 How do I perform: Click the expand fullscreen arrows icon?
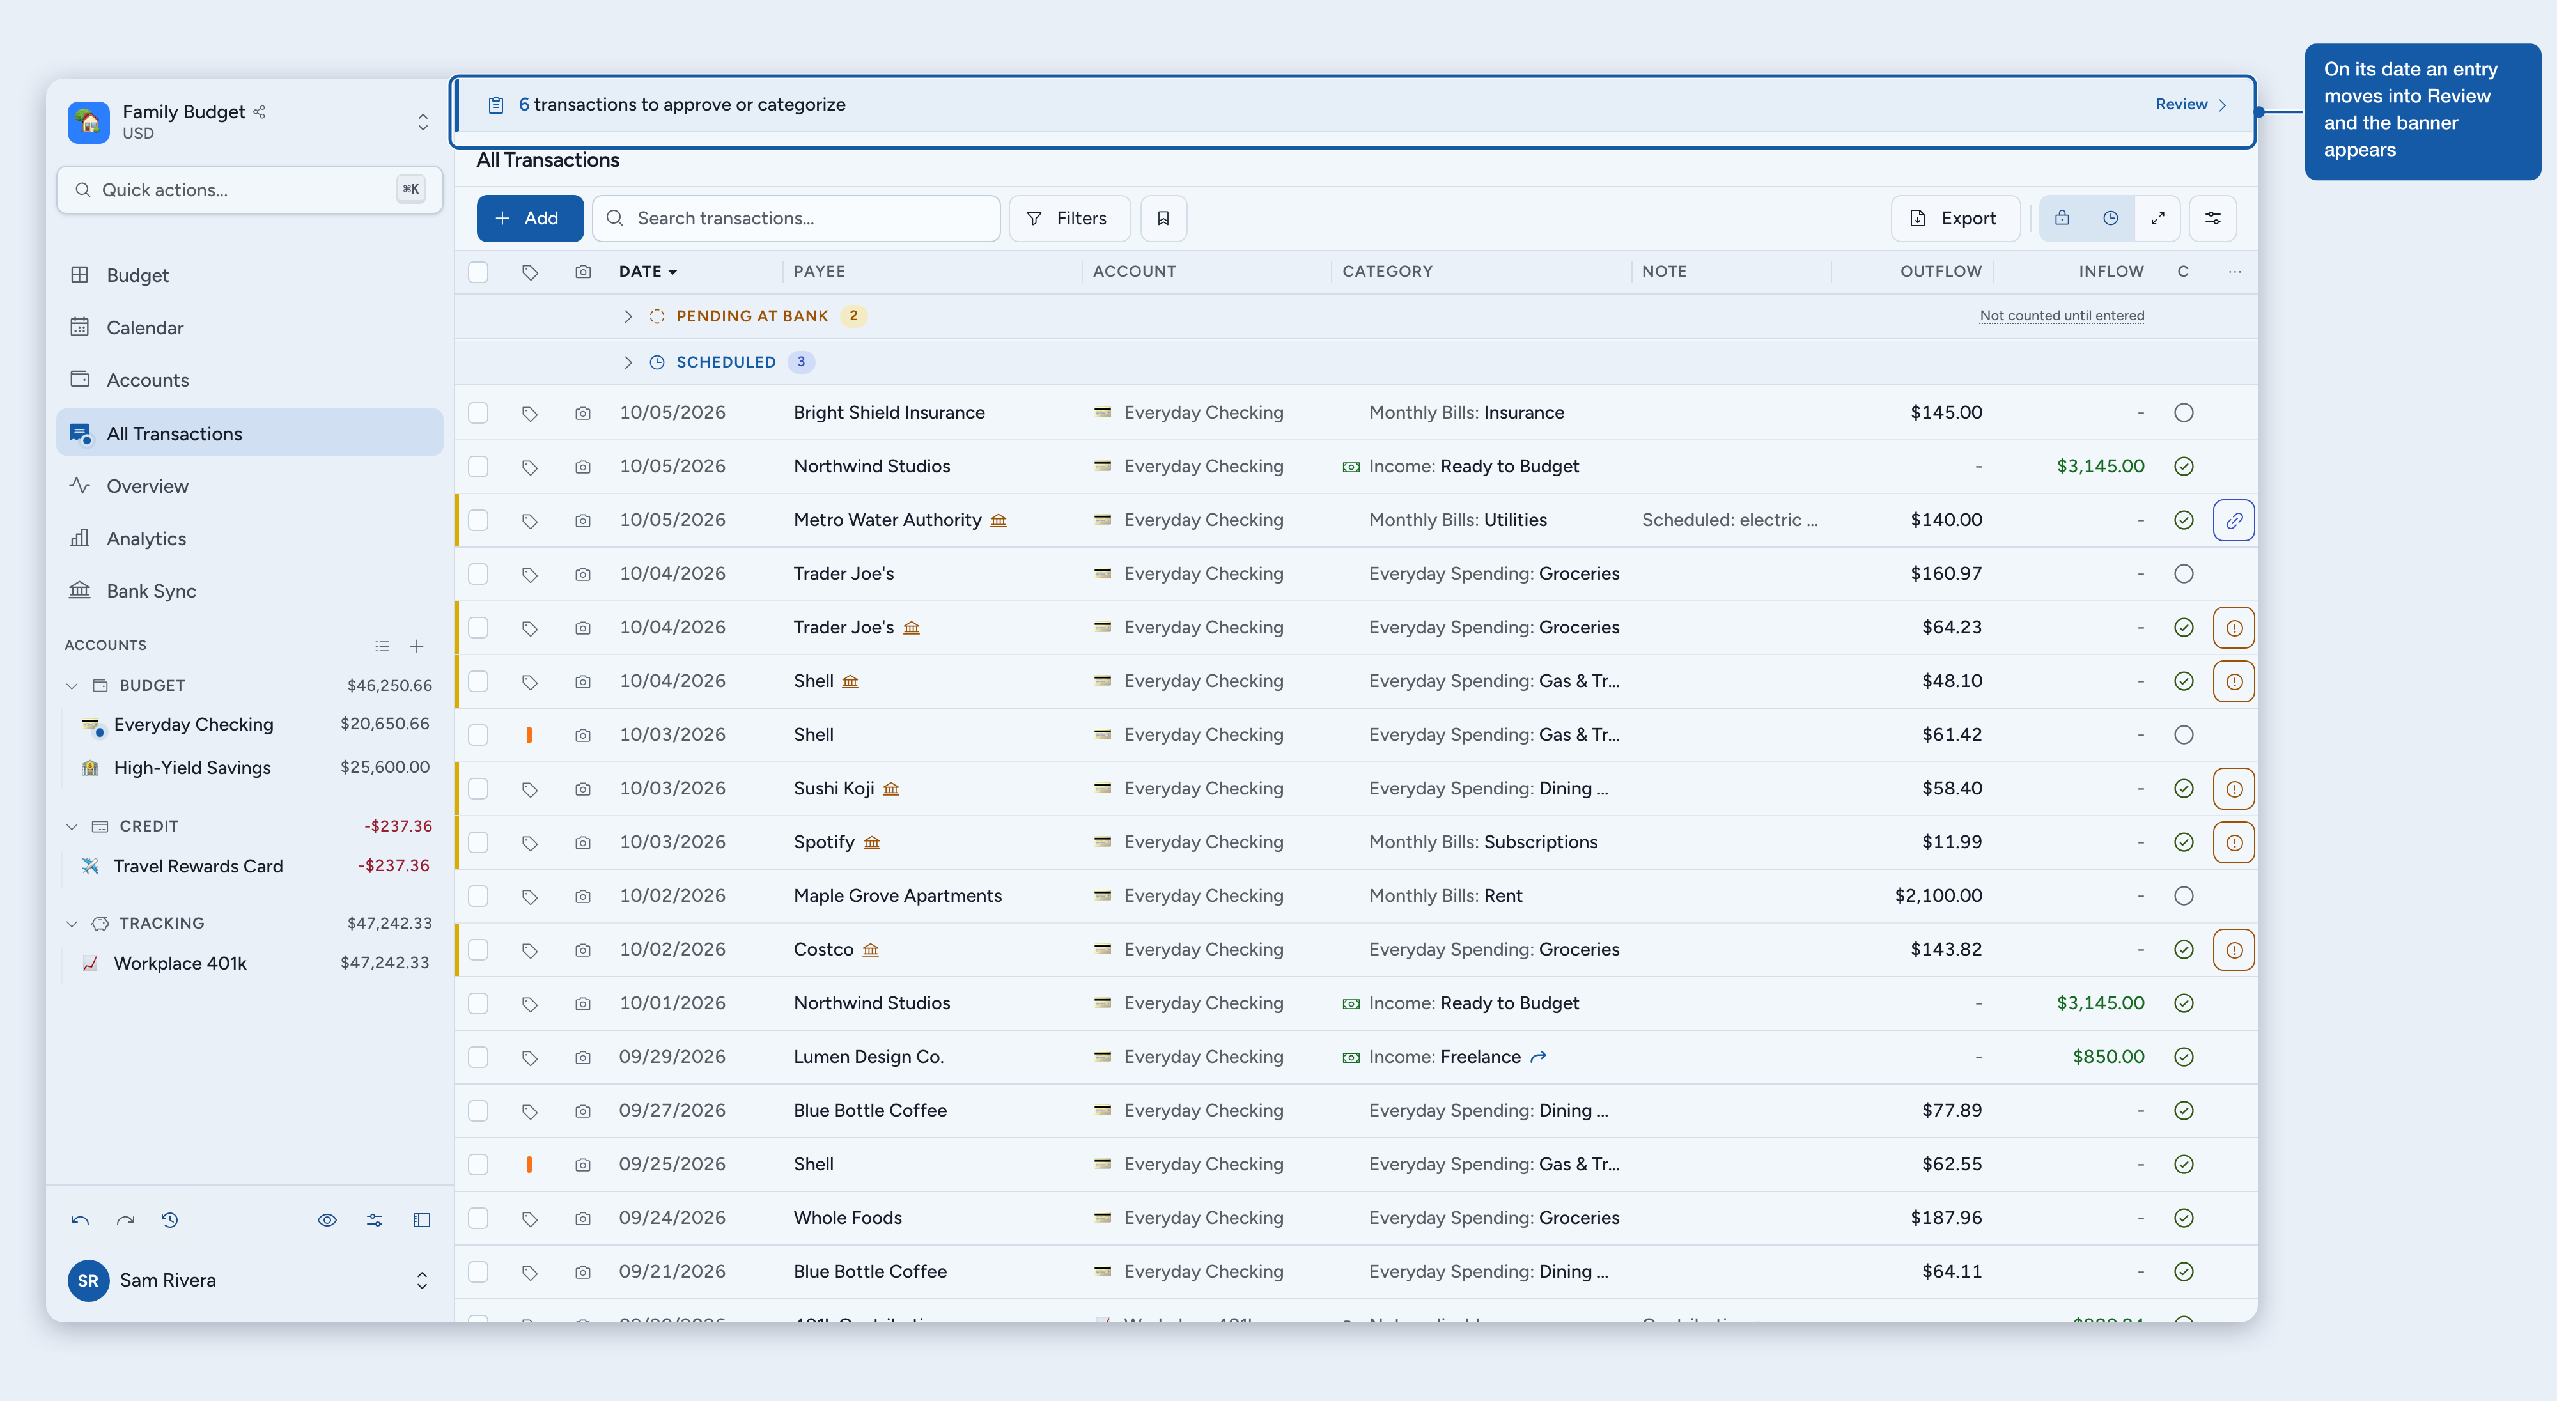point(2157,219)
